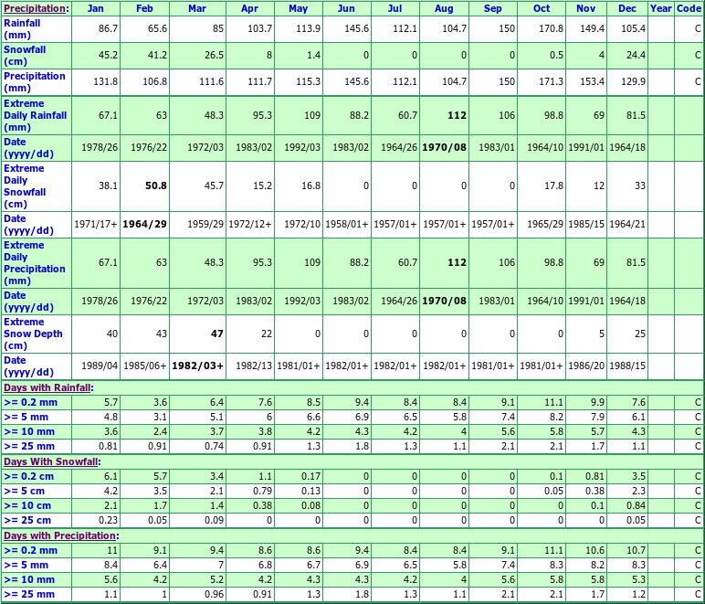Click the bold 1982/03+ date cell

[197, 366]
